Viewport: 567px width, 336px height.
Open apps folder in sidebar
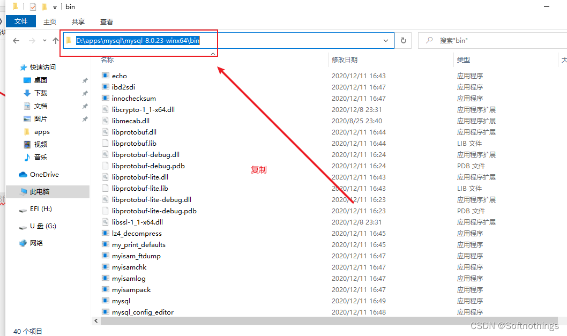[42, 132]
